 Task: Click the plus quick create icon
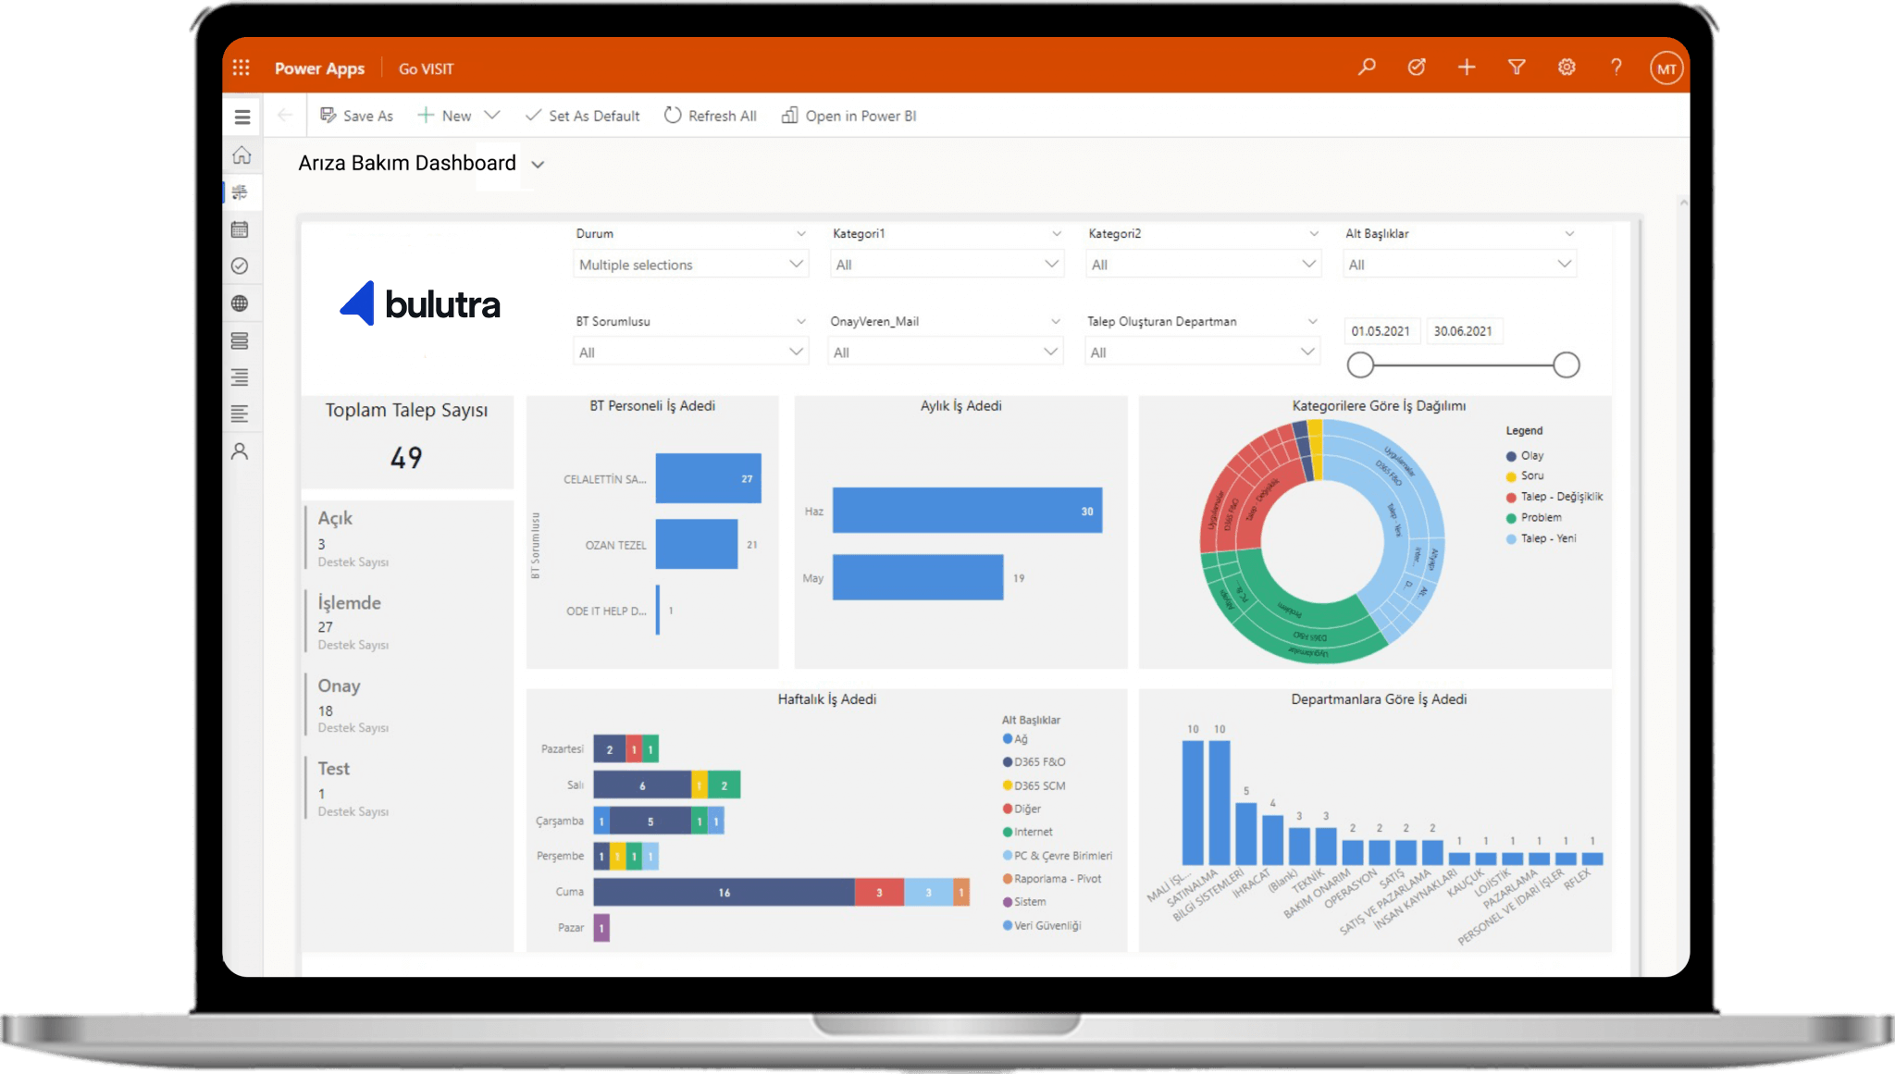pyautogui.click(x=1467, y=67)
